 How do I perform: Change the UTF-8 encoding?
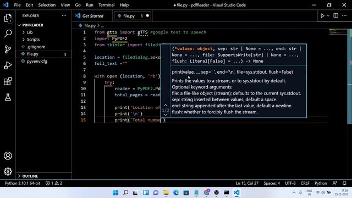tap(290, 183)
